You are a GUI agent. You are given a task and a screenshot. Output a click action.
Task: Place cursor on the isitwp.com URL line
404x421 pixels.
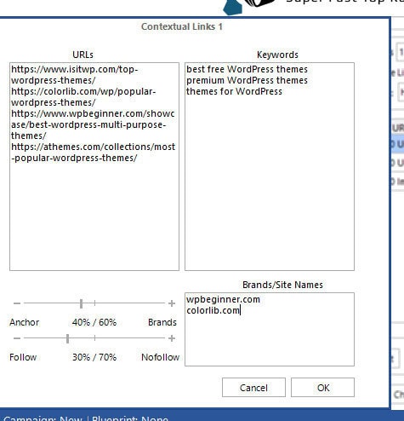pos(74,75)
